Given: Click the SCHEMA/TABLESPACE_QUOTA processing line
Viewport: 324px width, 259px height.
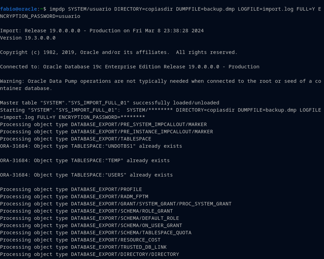Looking at the screenshot, I should [95, 233].
